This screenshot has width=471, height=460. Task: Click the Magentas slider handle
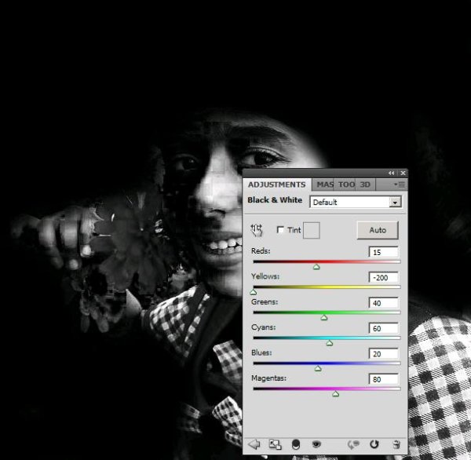335,394
